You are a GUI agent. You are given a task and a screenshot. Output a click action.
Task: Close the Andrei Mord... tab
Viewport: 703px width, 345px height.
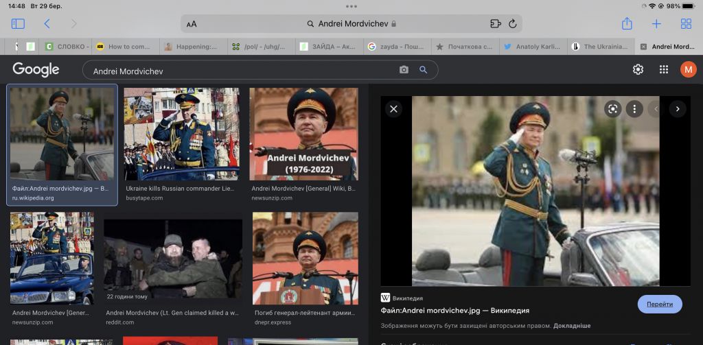pyautogui.click(x=644, y=47)
